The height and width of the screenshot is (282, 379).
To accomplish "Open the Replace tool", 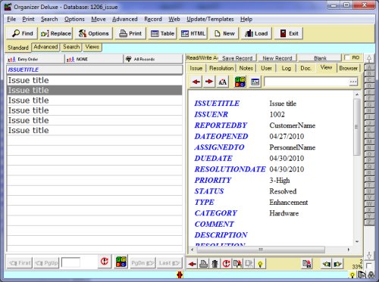I will pos(56,33).
